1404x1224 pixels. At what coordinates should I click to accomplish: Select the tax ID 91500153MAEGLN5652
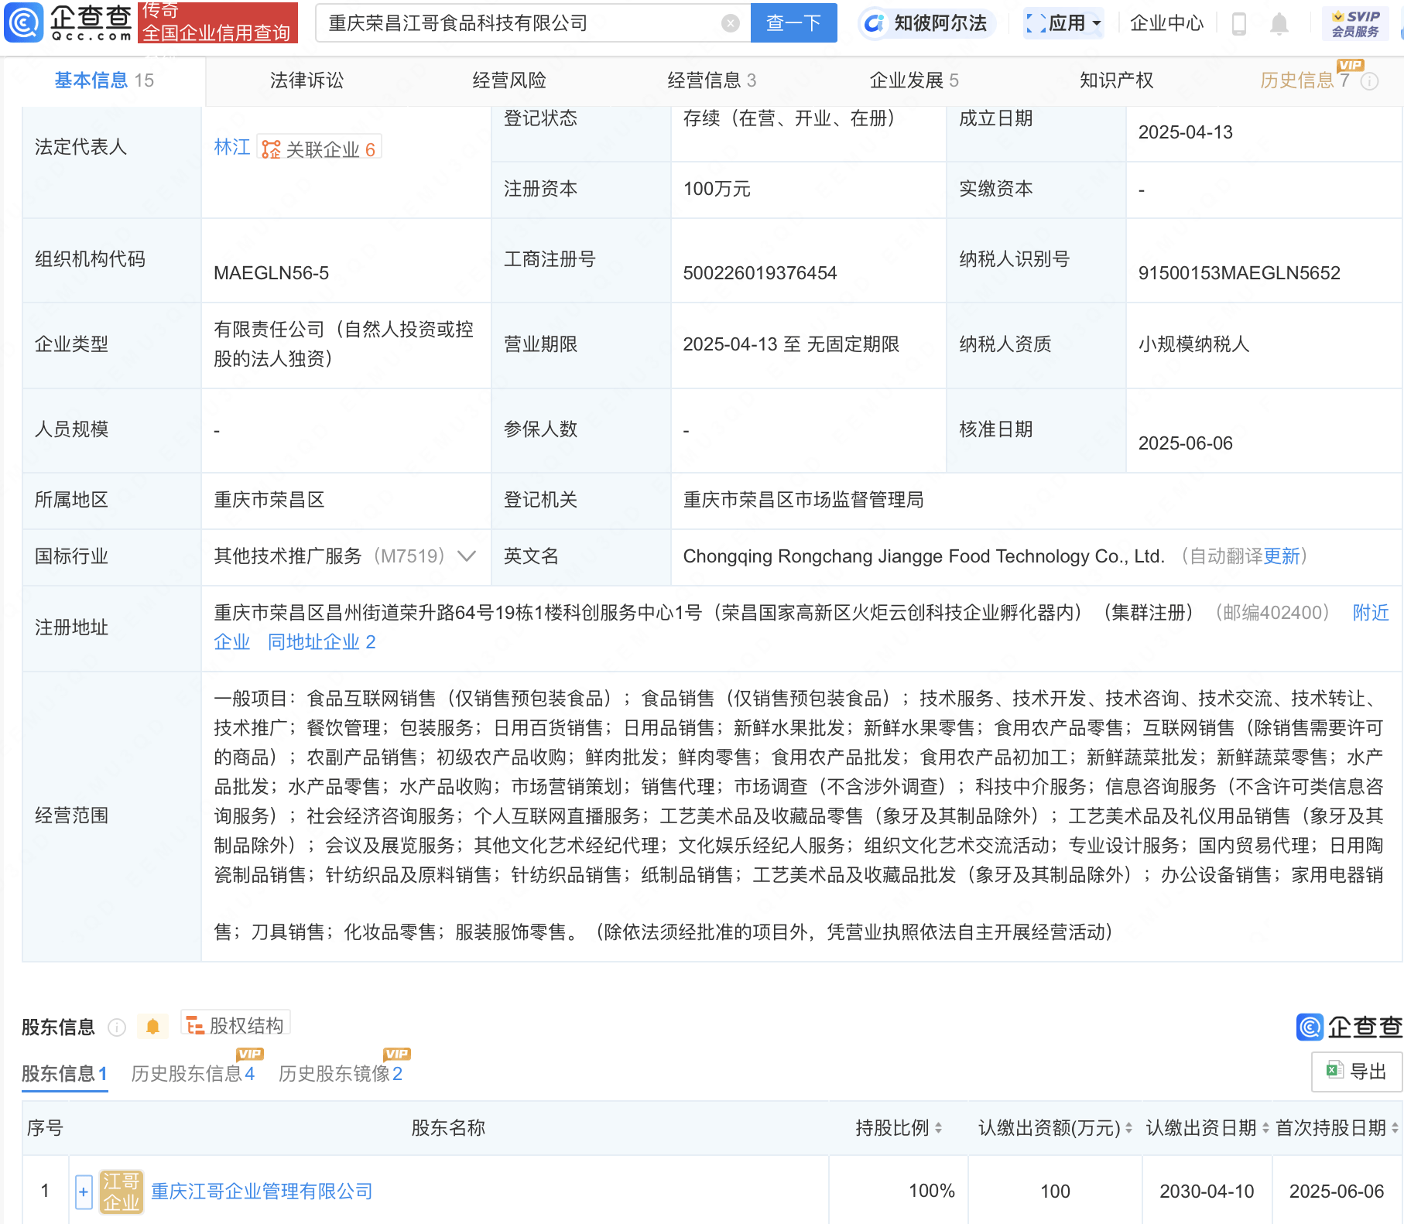tap(1238, 273)
